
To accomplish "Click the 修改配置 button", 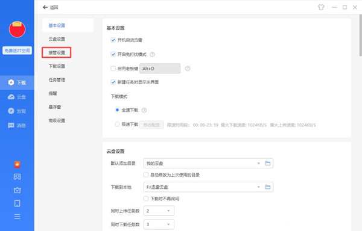I will (x=151, y=125).
